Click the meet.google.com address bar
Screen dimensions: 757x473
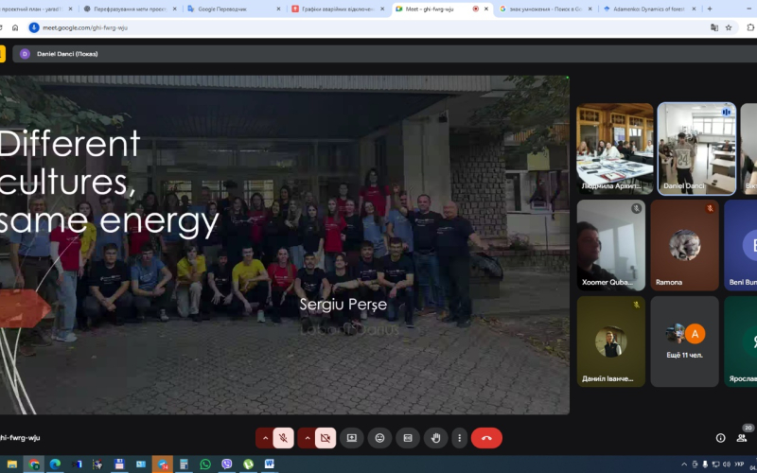(284, 27)
